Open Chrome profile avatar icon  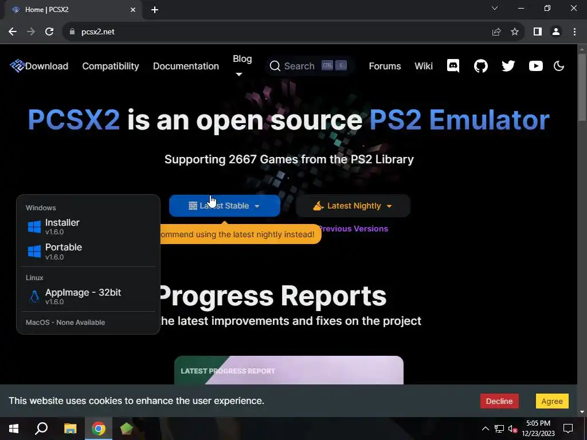[556, 32]
